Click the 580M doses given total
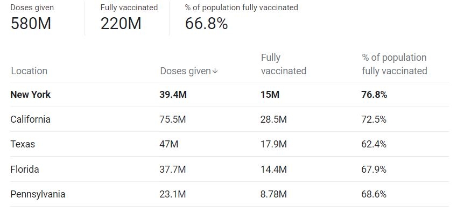The height and width of the screenshot is (212, 464). pyautogui.click(x=31, y=24)
